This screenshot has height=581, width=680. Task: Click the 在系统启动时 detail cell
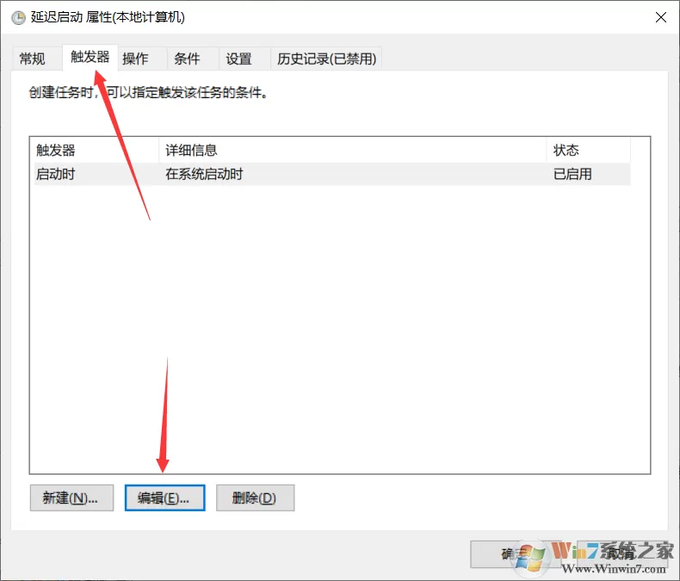204,174
